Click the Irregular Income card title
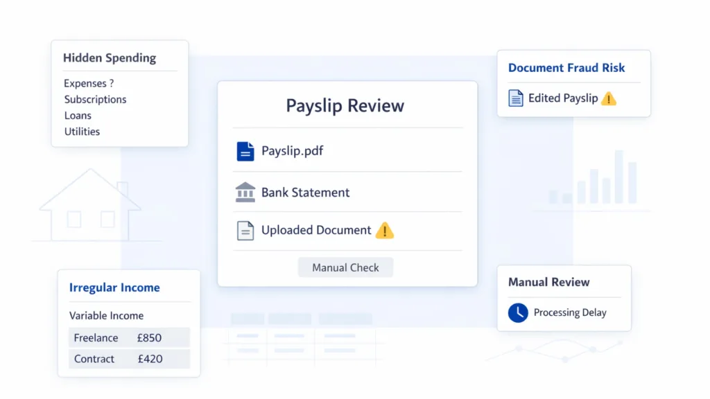The image size is (710, 399). click(x=114, y=287)
